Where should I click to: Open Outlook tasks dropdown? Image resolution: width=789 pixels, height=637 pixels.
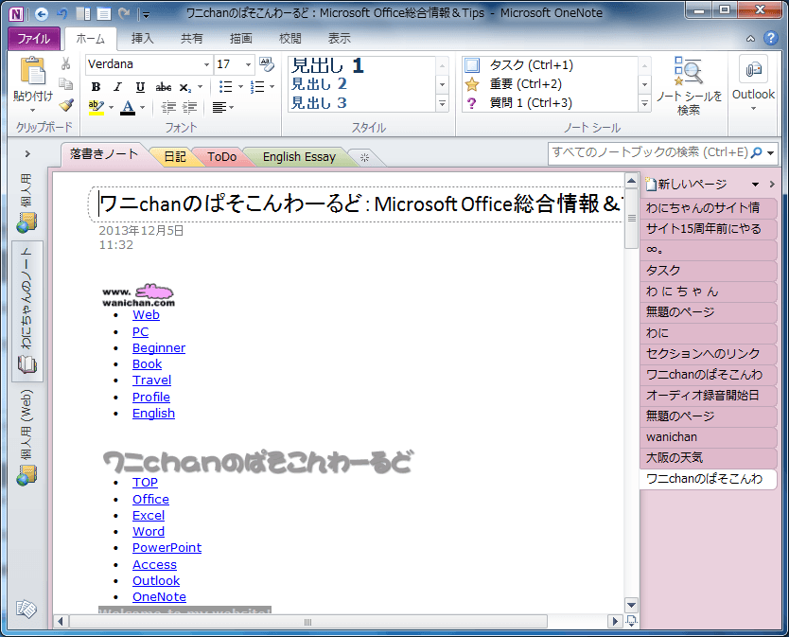[753, 109]
